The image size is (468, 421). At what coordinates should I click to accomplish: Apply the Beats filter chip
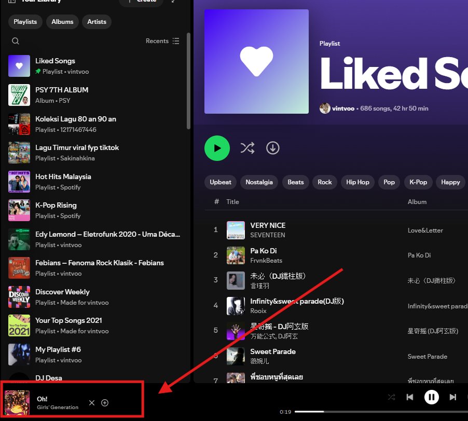point(296,182)
